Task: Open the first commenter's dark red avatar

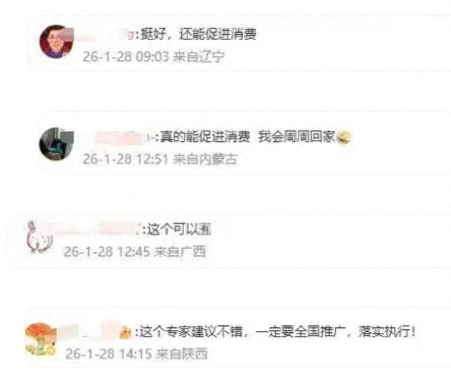Action: [x=56, y=41]
